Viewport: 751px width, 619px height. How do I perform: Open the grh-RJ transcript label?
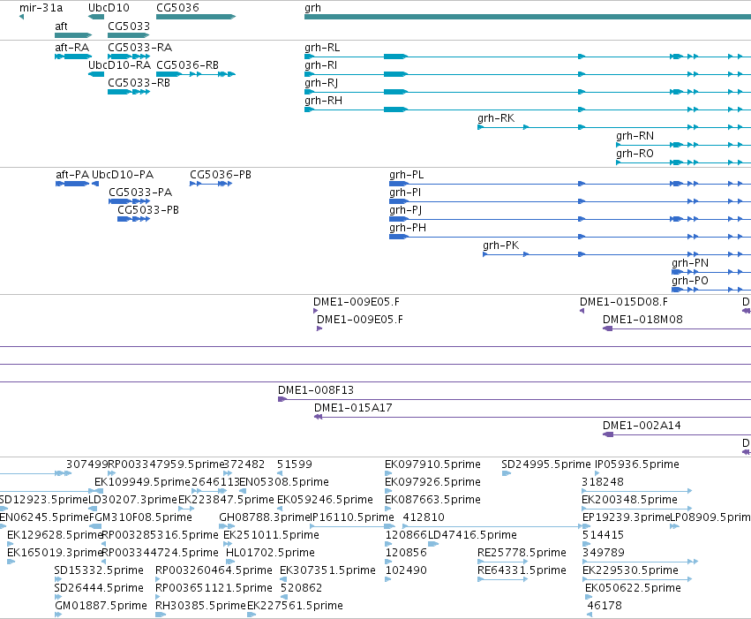[x=321, y=83]
